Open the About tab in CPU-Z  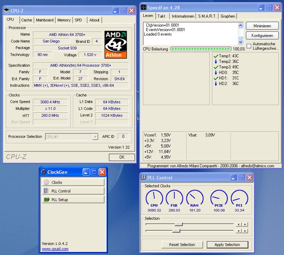pyautogui.click(x=94, y=20)
